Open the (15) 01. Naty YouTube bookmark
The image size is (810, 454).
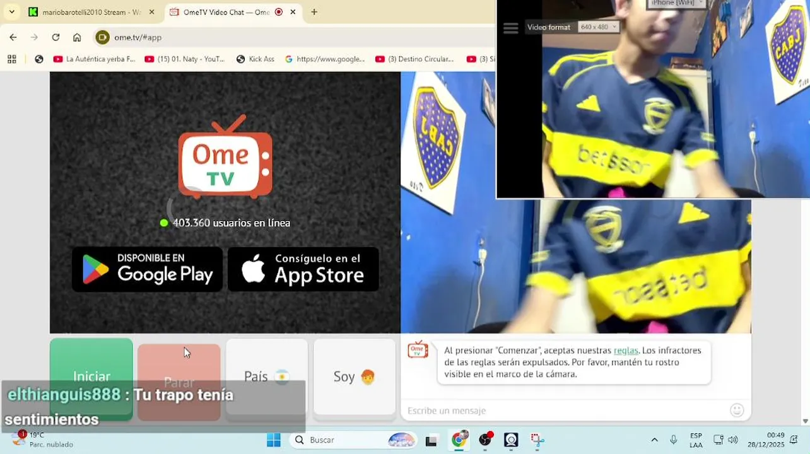185,59
